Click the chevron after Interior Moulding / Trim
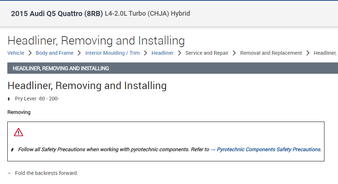 [x=146, y=53]
